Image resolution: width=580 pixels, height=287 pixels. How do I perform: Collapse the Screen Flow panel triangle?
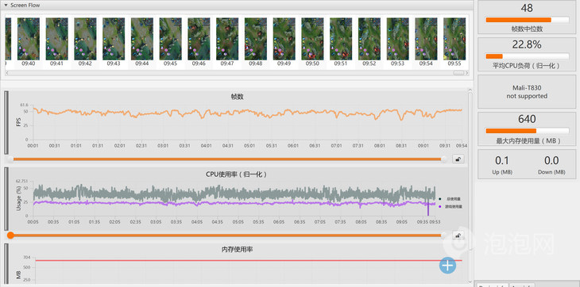point(6,6)
